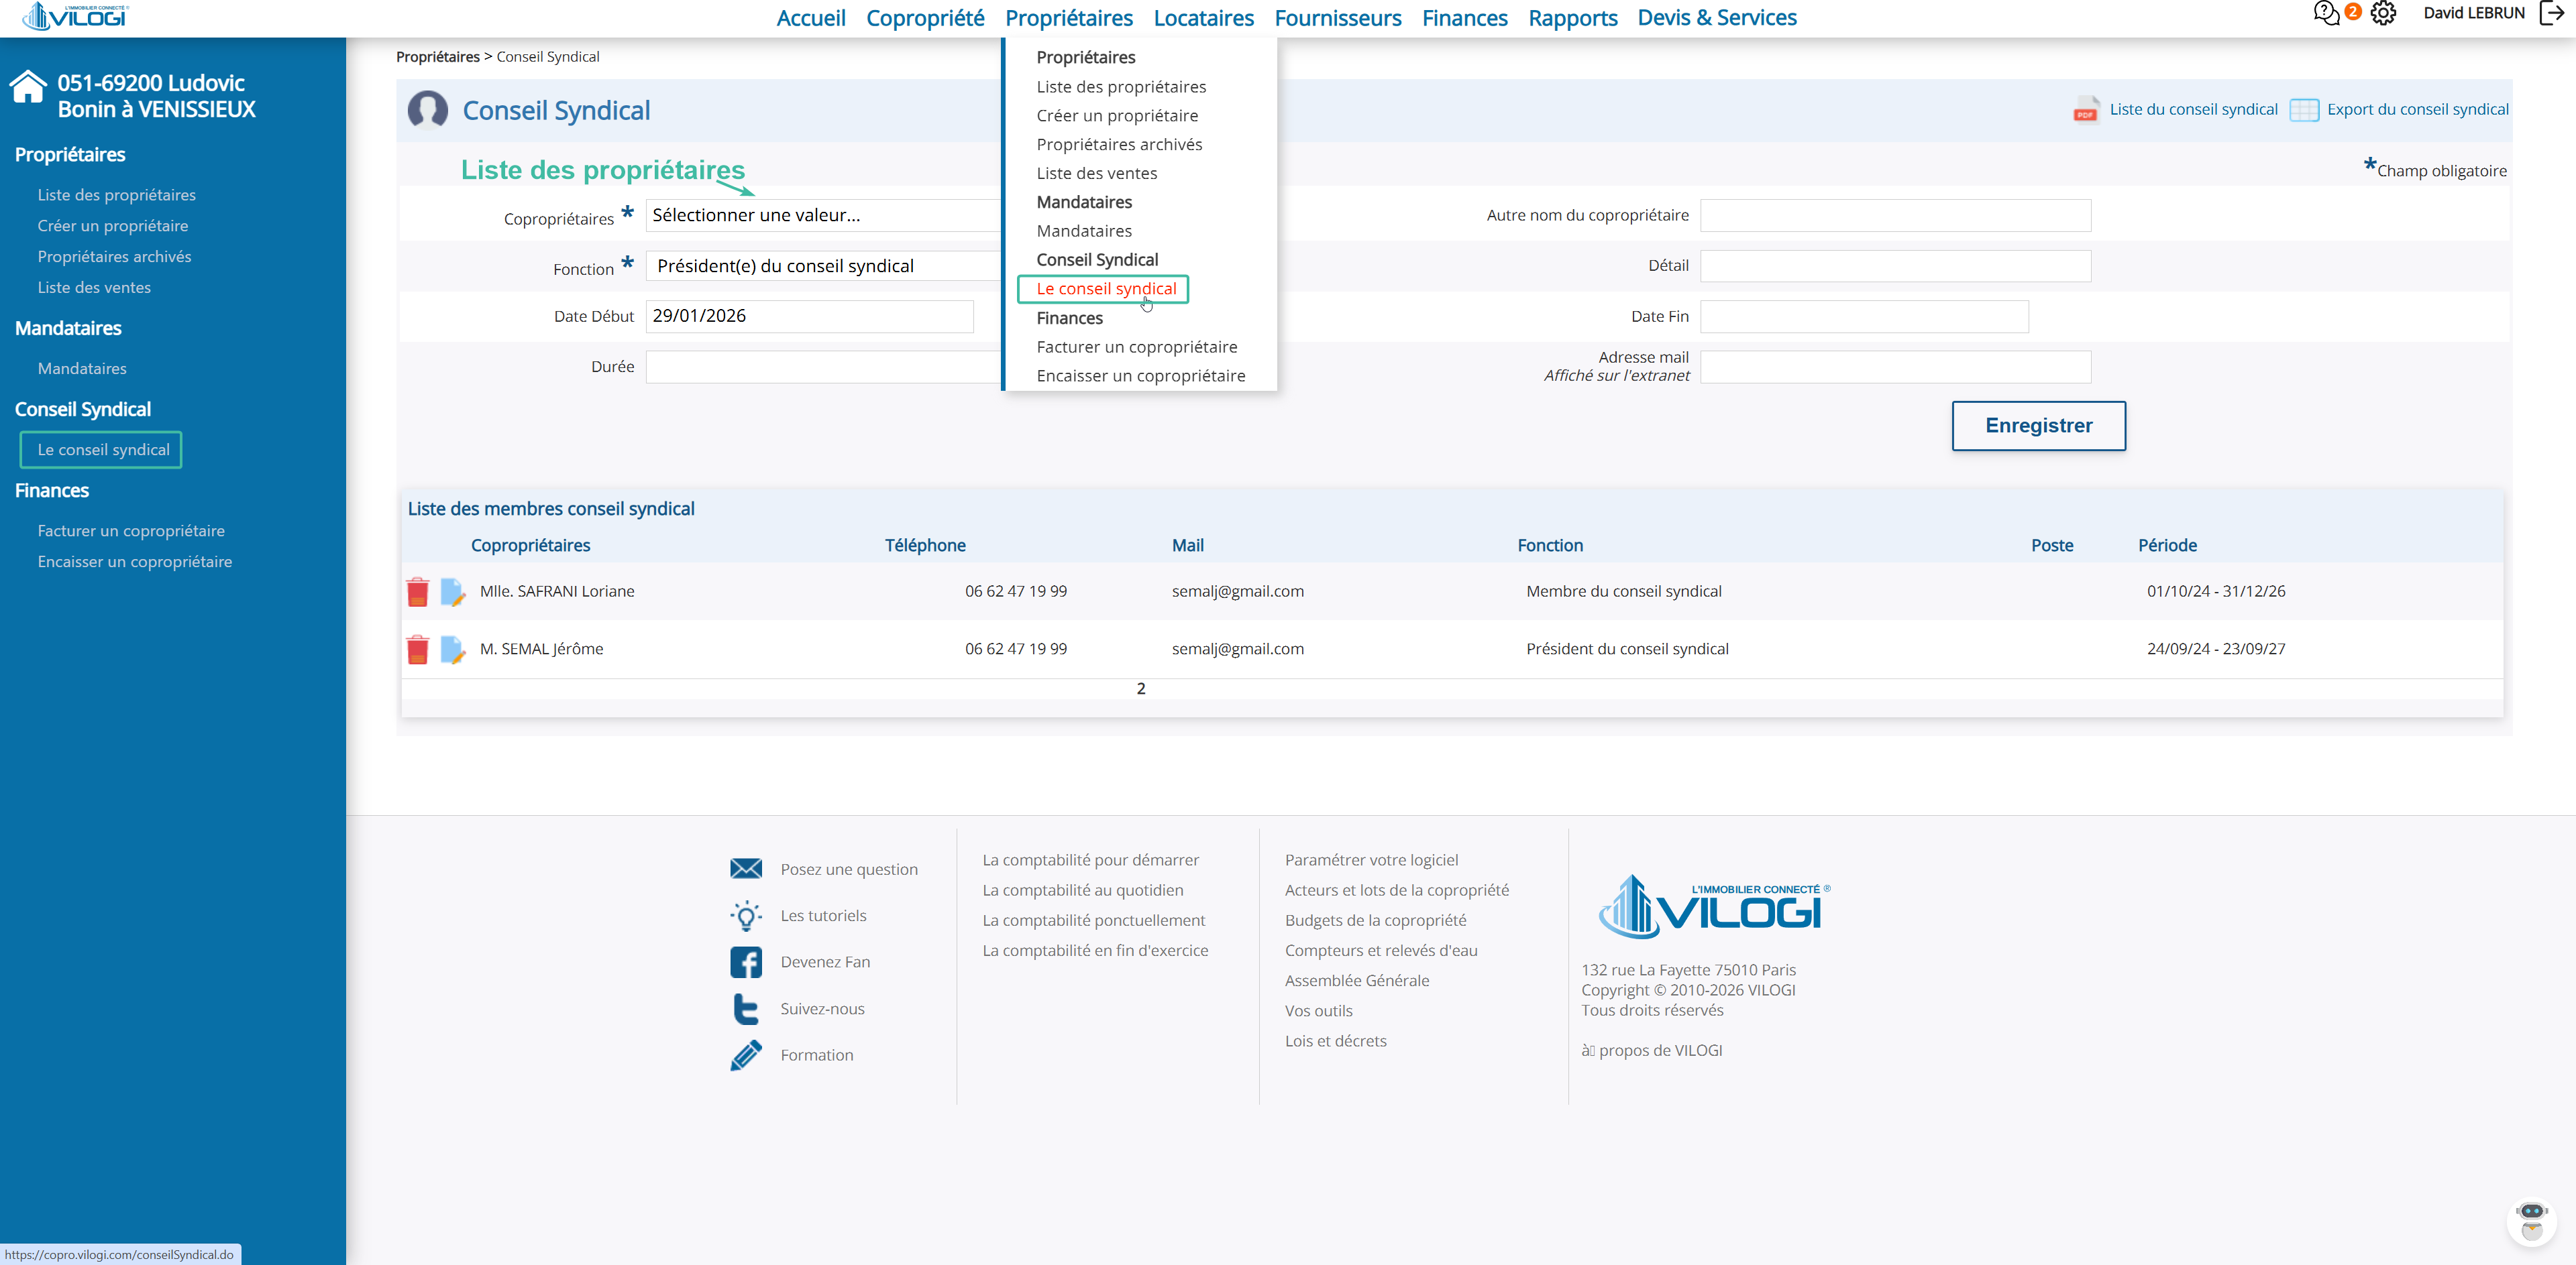Open footer link 'La comptabilité pour démarrer'
This screenshot has height=1265, width=2576.
tap(1090, 859)
